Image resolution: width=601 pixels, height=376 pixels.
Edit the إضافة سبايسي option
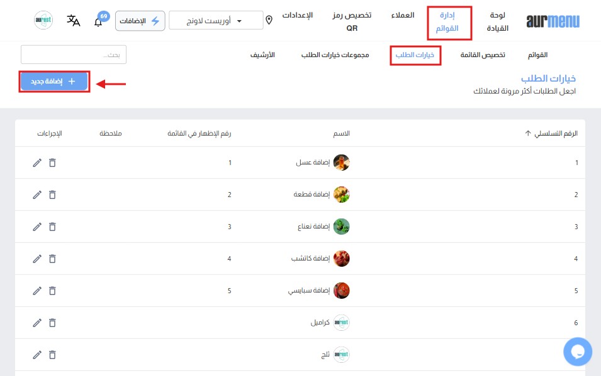pyautogui.click(x=37, y=291)
